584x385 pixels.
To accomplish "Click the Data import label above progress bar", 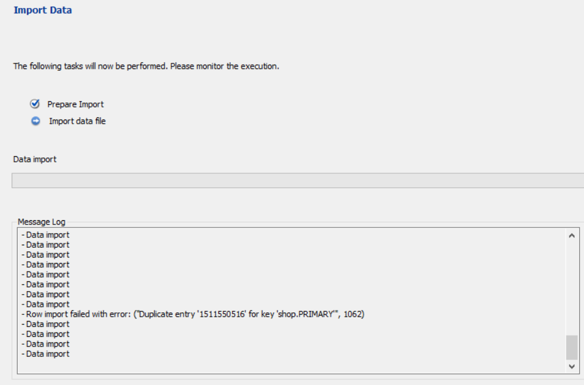I will [35, 159].
